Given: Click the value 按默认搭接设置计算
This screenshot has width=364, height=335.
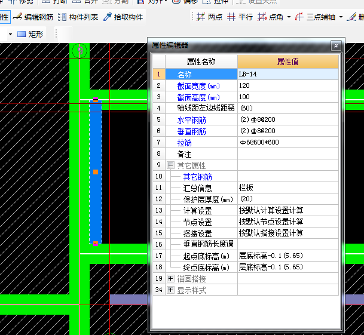Looking at the screenshot, I should click(x=288, y=233).
